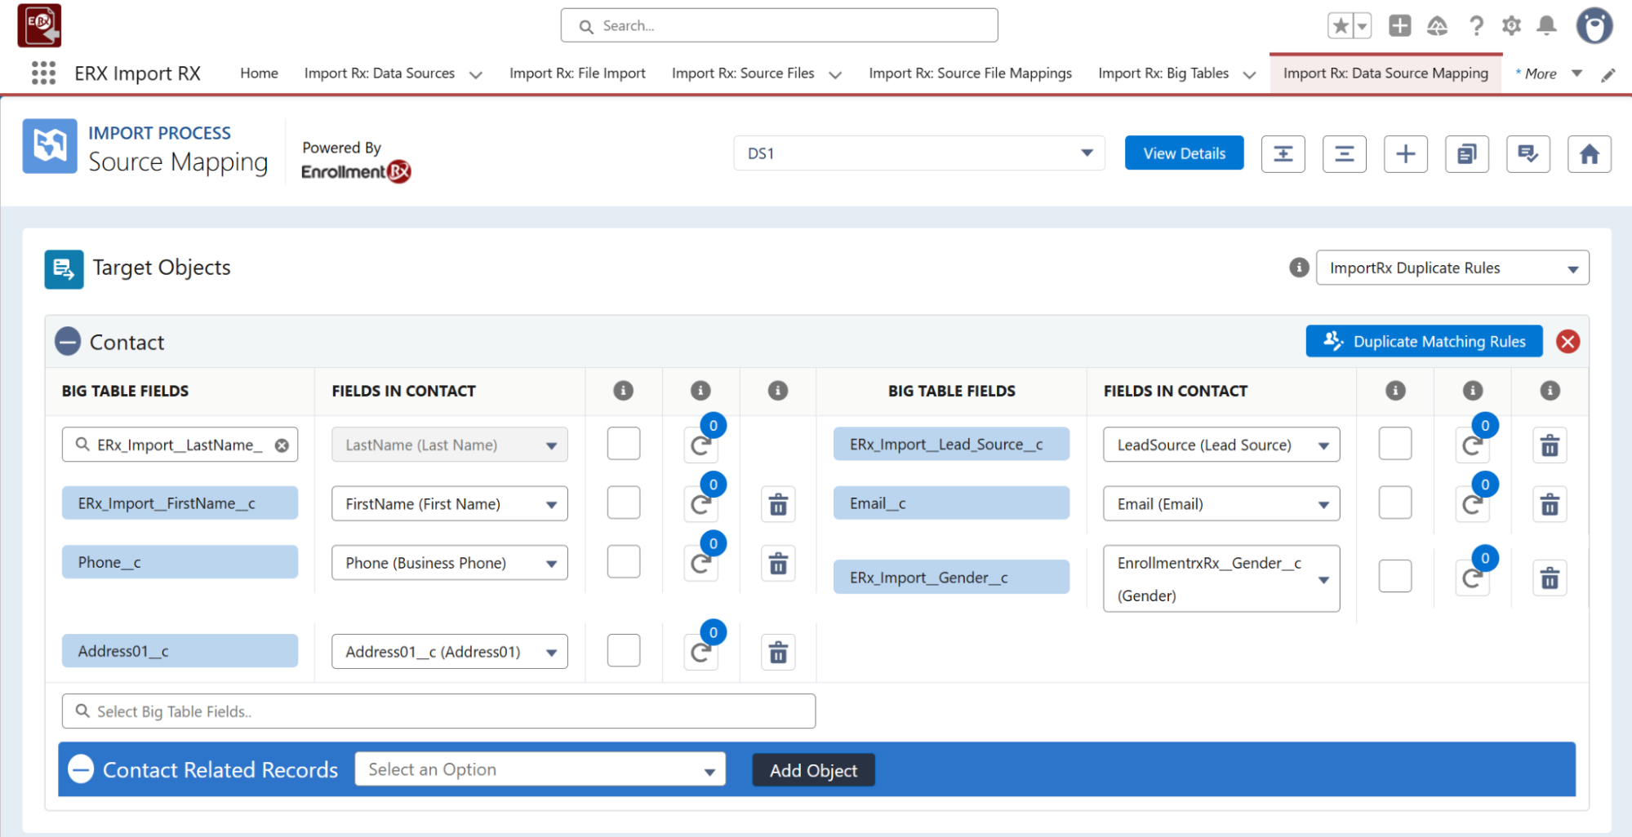This screenshot has width=1632, height=837.
Task: Open the DS1 data source dropdown
Action: (918, 153)
